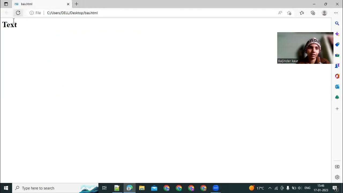Close the bas.html tab
343x193 pixels.
pyautogui.click(x=68, y=4)
